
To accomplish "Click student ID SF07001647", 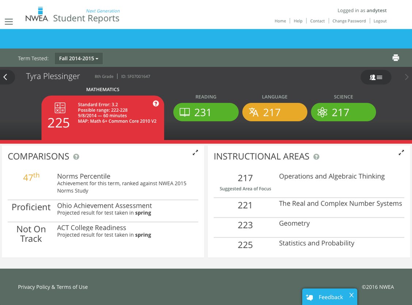I will click(x=136, y=76).
